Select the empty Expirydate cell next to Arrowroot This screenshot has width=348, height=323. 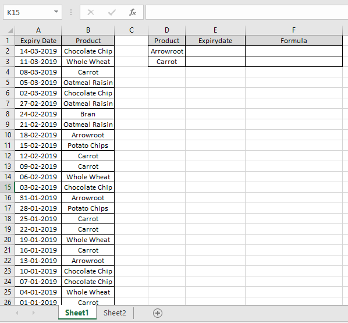(x=215, y=51)
